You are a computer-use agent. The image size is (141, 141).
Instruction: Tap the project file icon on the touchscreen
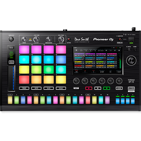[x=76, y=50]
